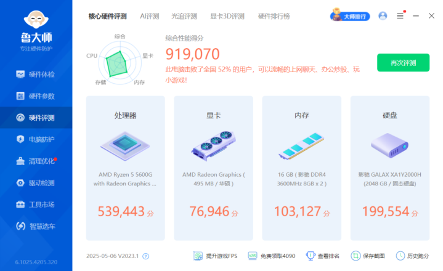443x271 pixels.
Task: Click graphics score 76,946
Action: (209, 211)
